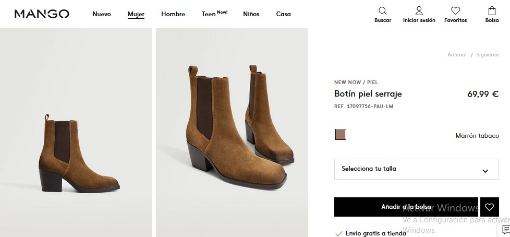This screenshot has width=510, height=237.
Task: Open the chat icon at bottom right
Action: click(x=505, y=229)
